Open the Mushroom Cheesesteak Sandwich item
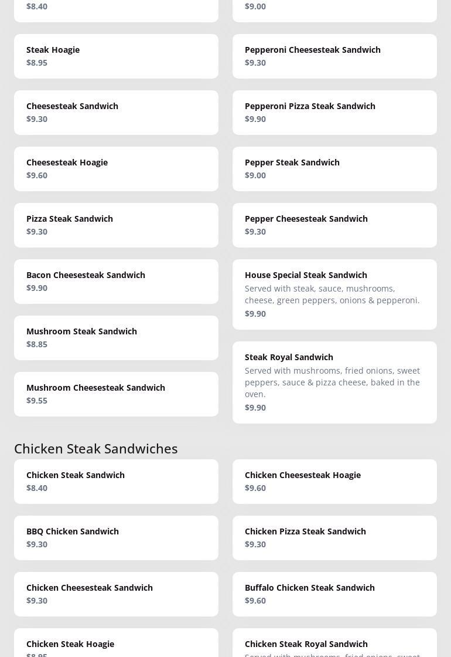 pos(116,394)
